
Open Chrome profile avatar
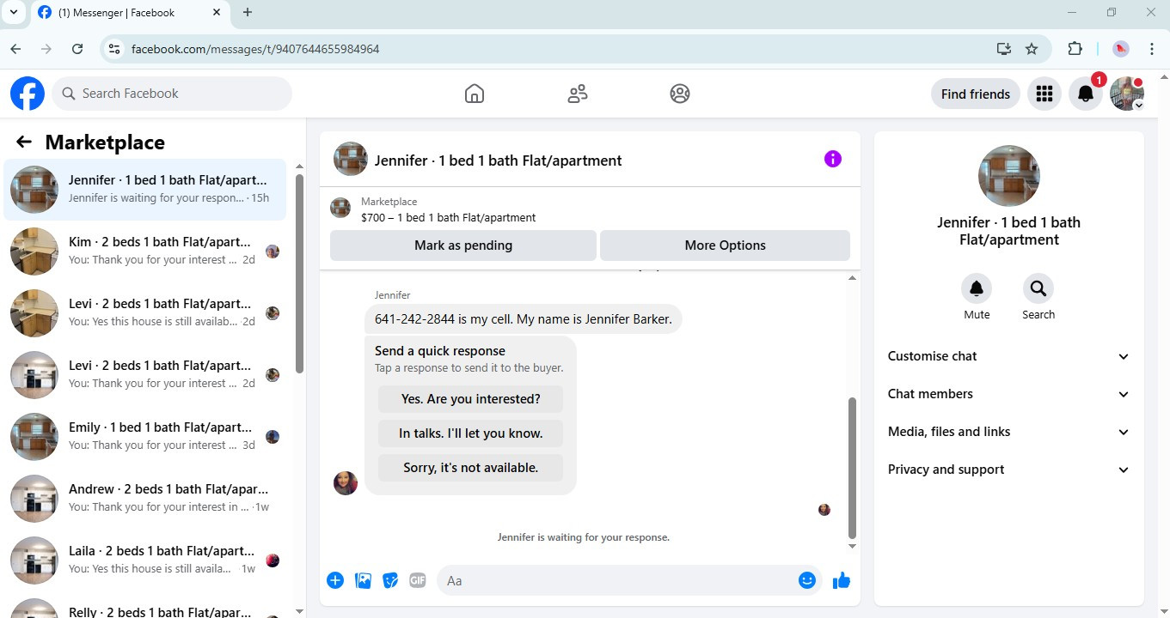(1121, 49)
